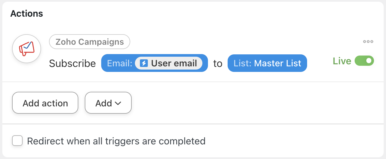Click the green Live status label

(x=342, y=61)
